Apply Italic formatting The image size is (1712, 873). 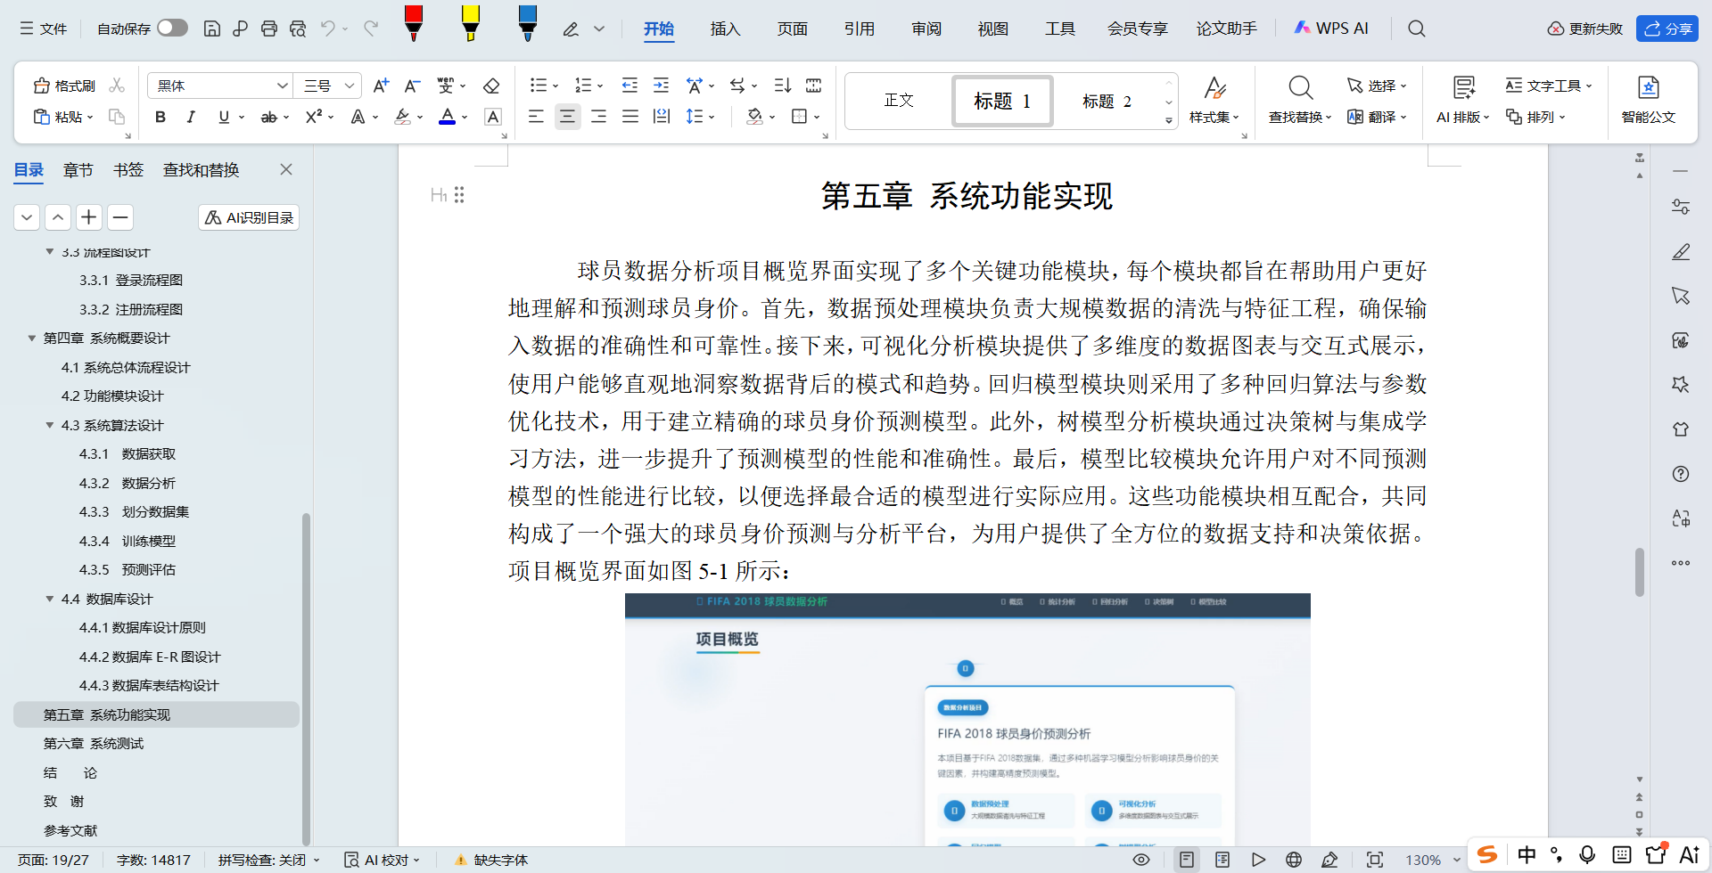191,117
